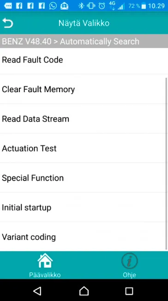Choose Actuation Test option
168x301 pixels.
[x=84, y=148]
